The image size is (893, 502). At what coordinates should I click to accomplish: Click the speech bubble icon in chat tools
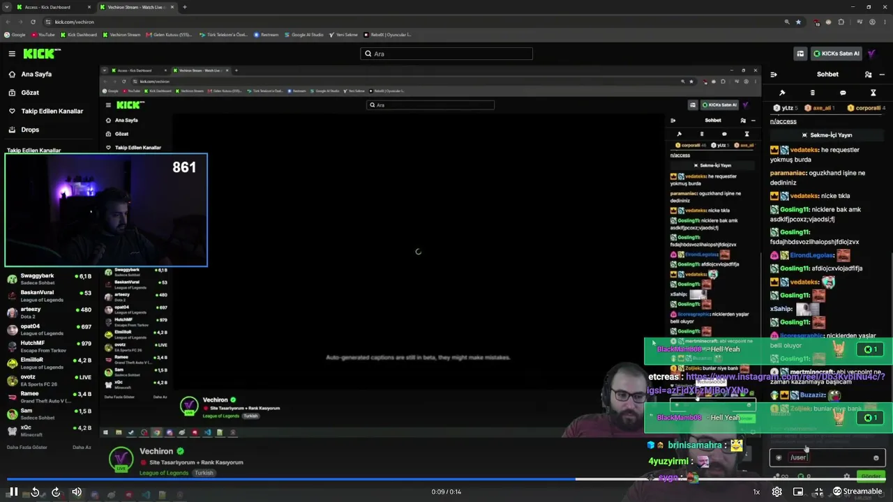click(843, 93)
